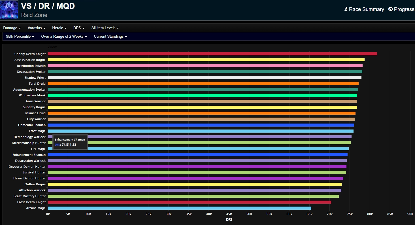Viewport: 415px width, 225px height.
Task: Click the Arms Warrior tan bar
Action: [x=202, y=101]
